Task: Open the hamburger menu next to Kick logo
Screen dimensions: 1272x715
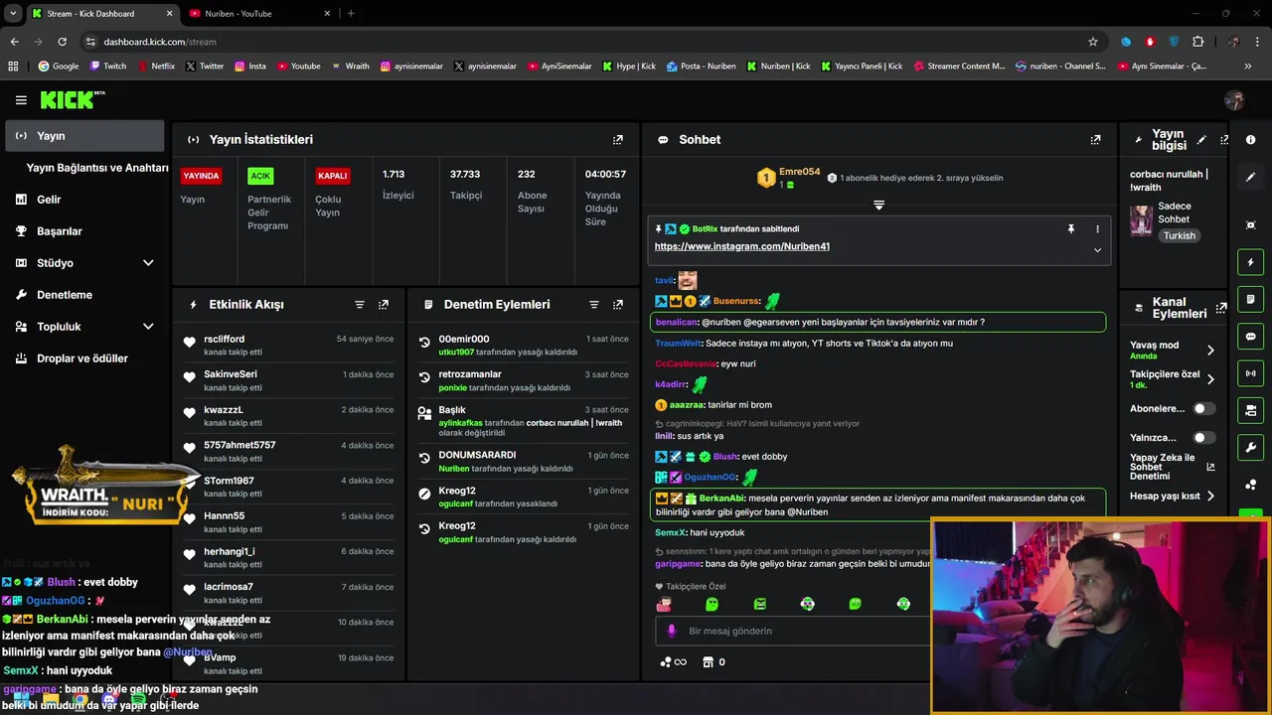Action: (x=21, y=100)
